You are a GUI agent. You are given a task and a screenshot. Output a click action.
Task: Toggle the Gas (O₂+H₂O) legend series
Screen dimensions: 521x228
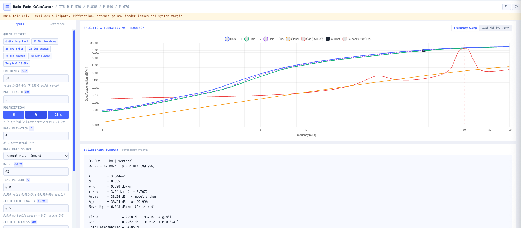[x=312, y=39]
